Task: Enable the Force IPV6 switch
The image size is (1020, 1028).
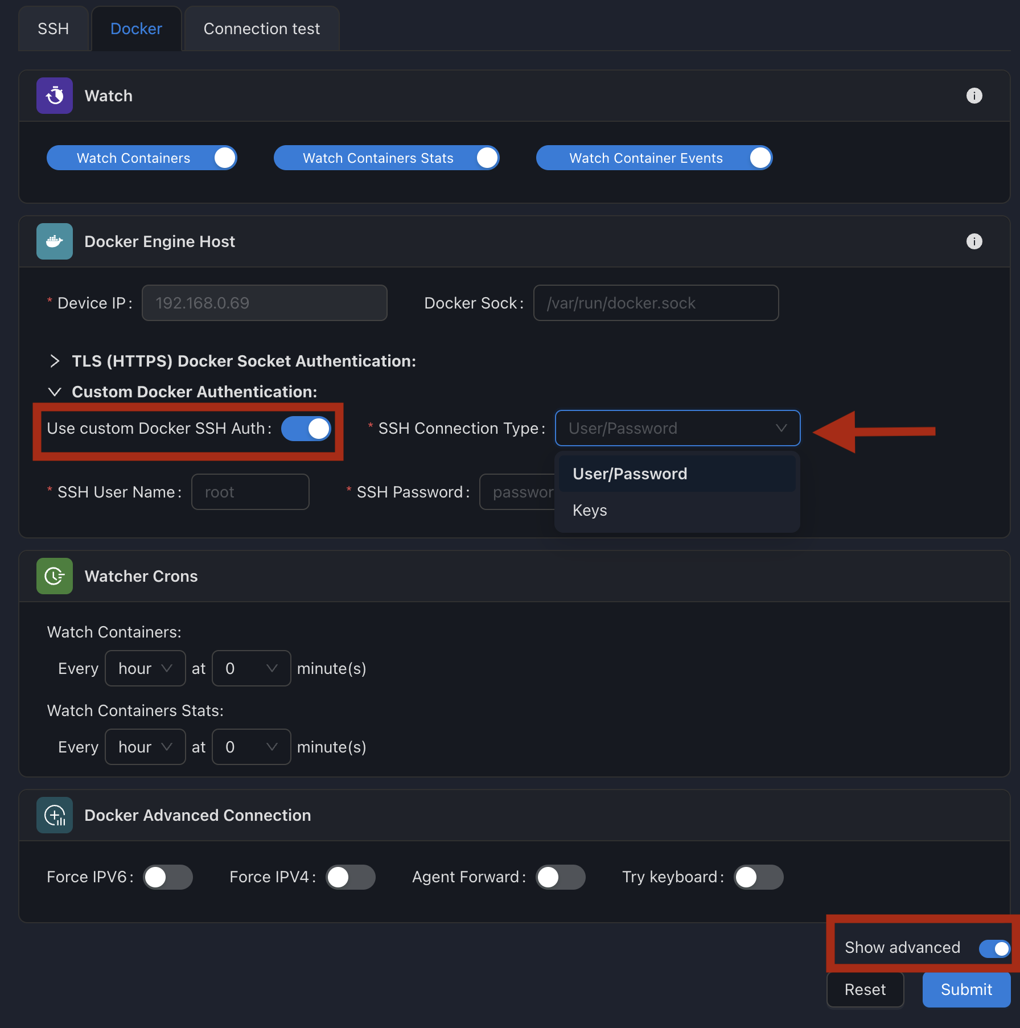Action: [x=168, y=877]
